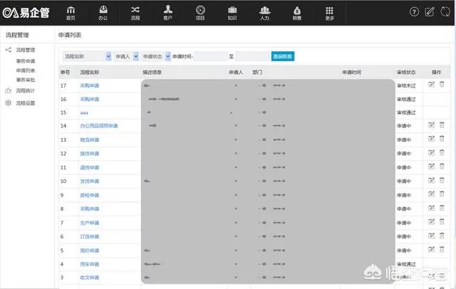456x289 pixels.
Task: Open 流程设置 in the left sidebar
Action: coord(26,103)
